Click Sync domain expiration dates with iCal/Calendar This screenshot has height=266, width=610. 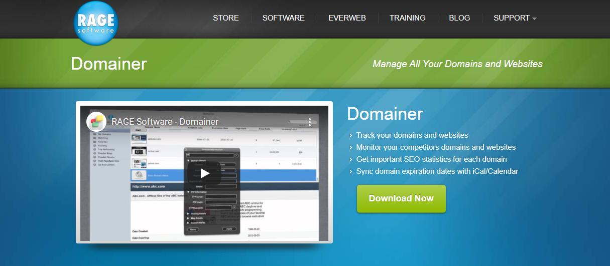tap(437, 171)
